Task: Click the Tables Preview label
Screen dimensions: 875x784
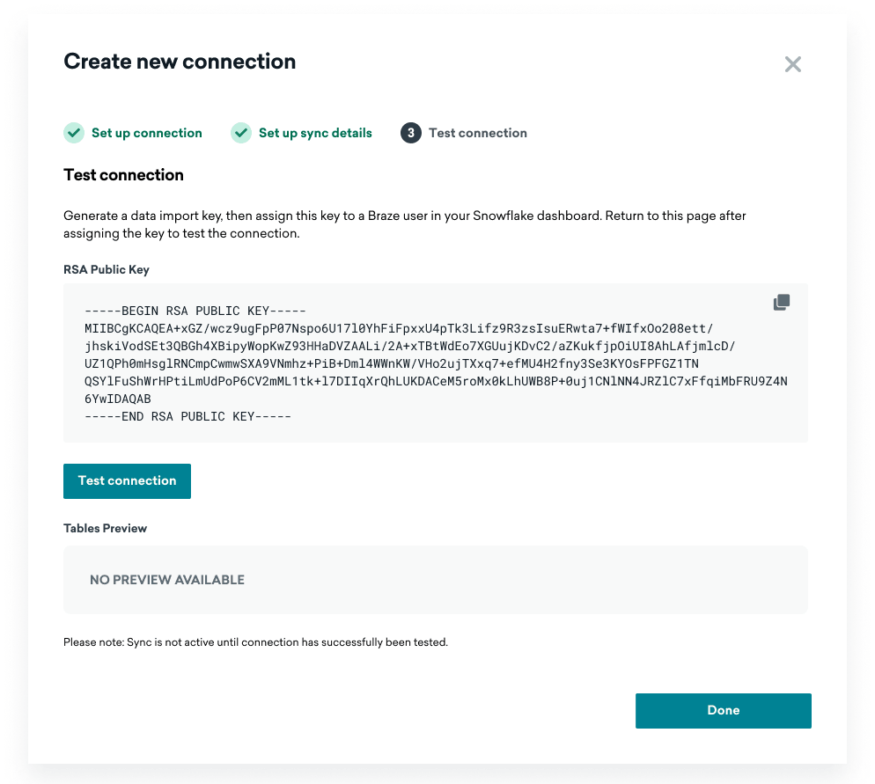Action: (x=105, y=528)
